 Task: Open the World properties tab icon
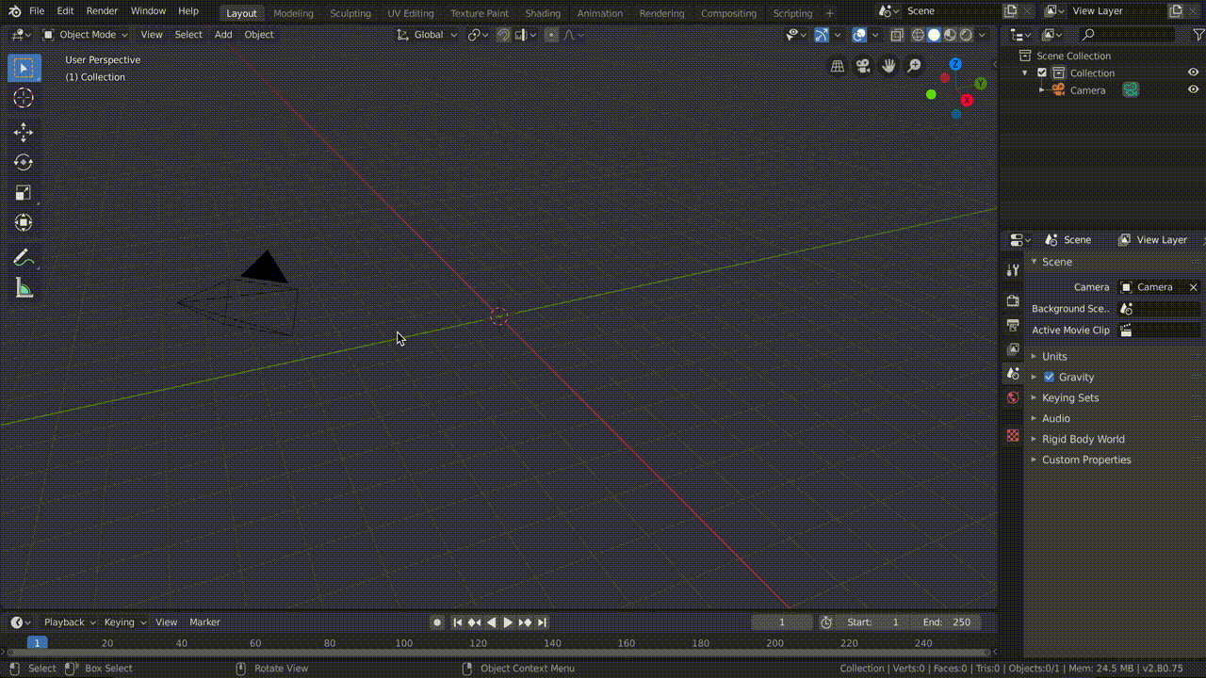[x=1013, y=397]
